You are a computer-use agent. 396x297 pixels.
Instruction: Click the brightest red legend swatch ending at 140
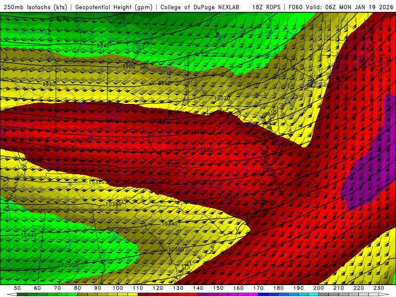point(193,295)
